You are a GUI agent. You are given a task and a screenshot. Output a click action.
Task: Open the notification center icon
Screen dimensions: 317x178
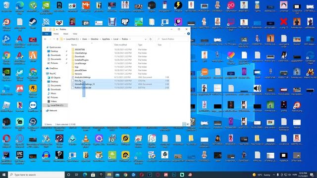coord(312,175)
